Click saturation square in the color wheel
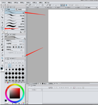Image resolution: width=98 pixels, height=105 pixels. pos(15,93)
